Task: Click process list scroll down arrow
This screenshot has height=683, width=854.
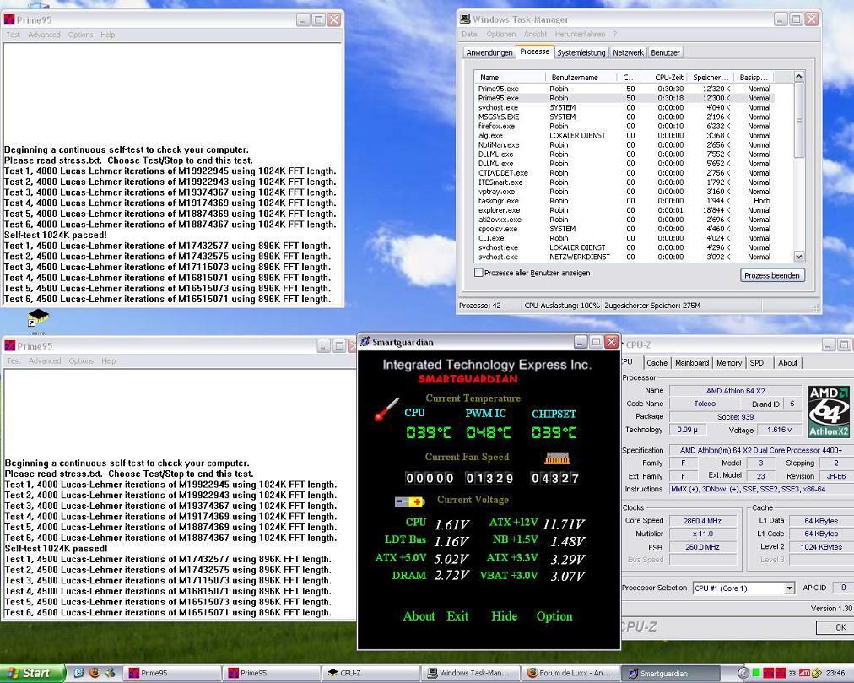Action: (799, 256)
